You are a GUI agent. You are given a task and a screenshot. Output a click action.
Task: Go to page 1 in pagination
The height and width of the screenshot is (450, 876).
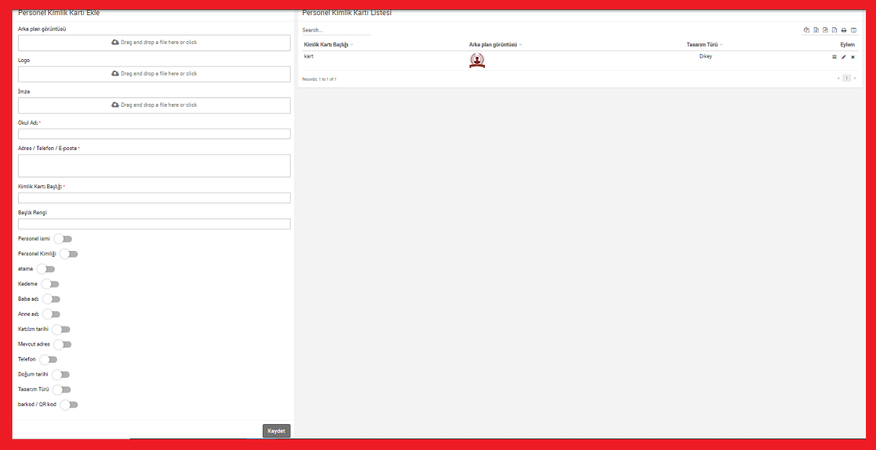[846, 78]
